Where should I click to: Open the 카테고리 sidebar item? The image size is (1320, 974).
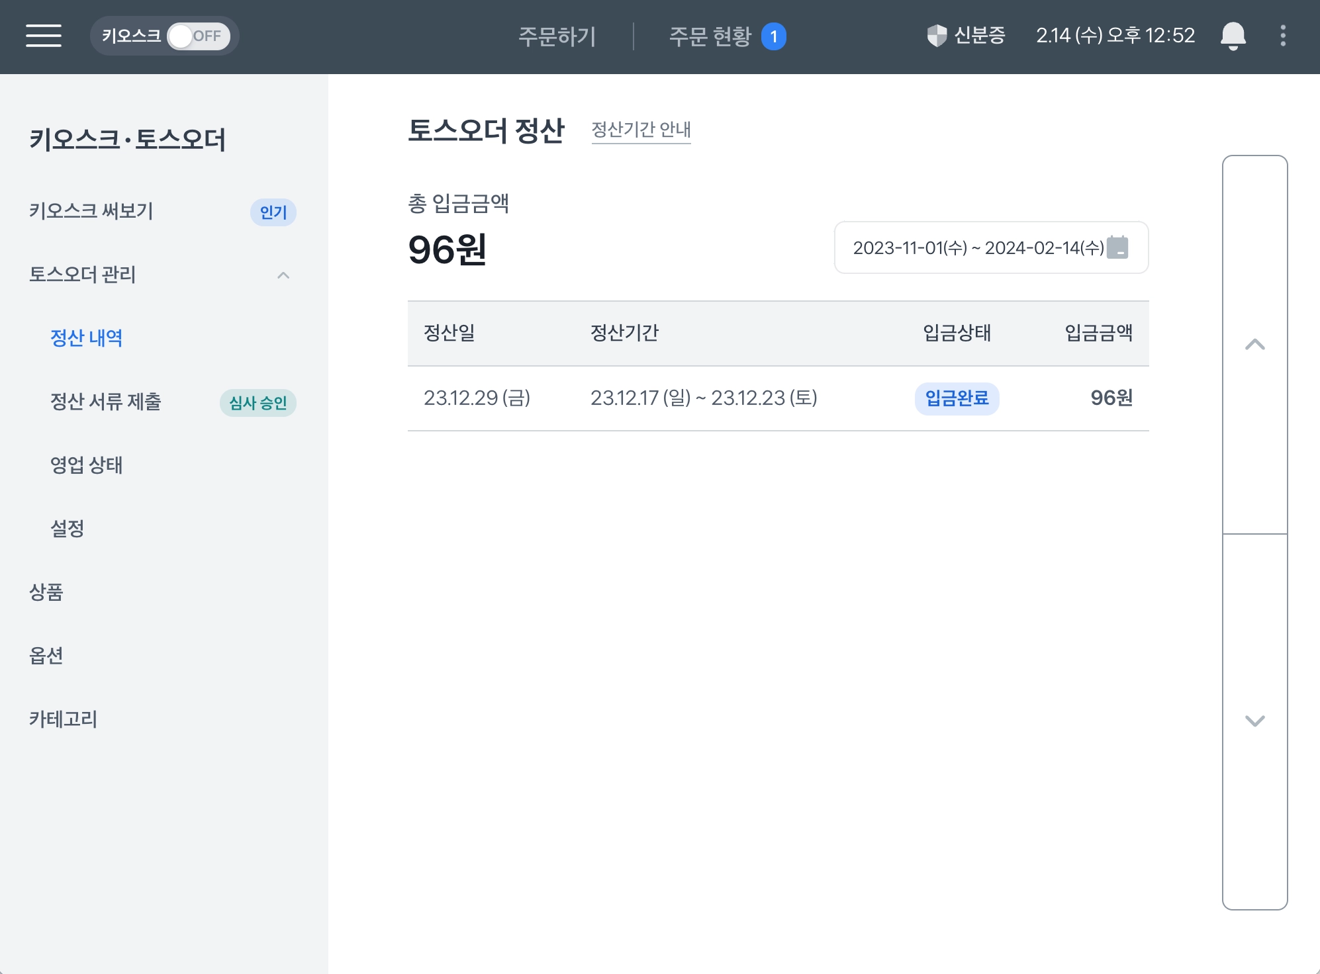63,719
